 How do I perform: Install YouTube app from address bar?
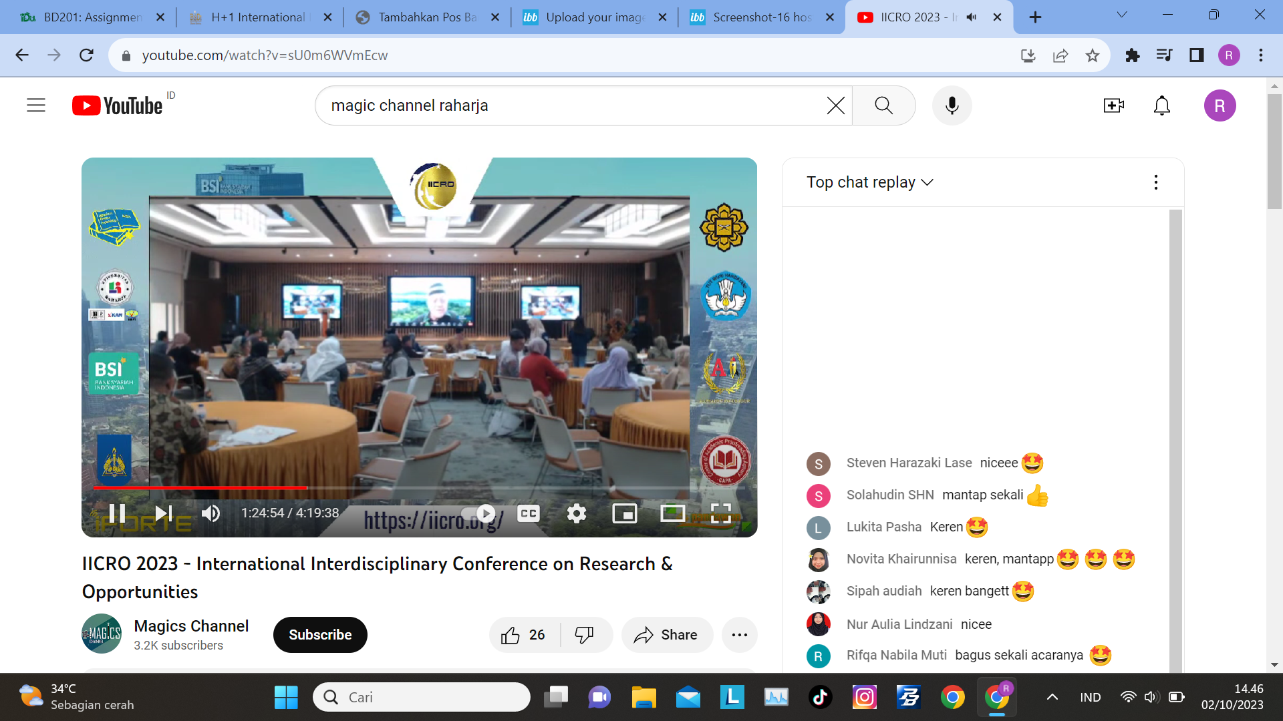pyautogui.click(x=1028, y=55)
